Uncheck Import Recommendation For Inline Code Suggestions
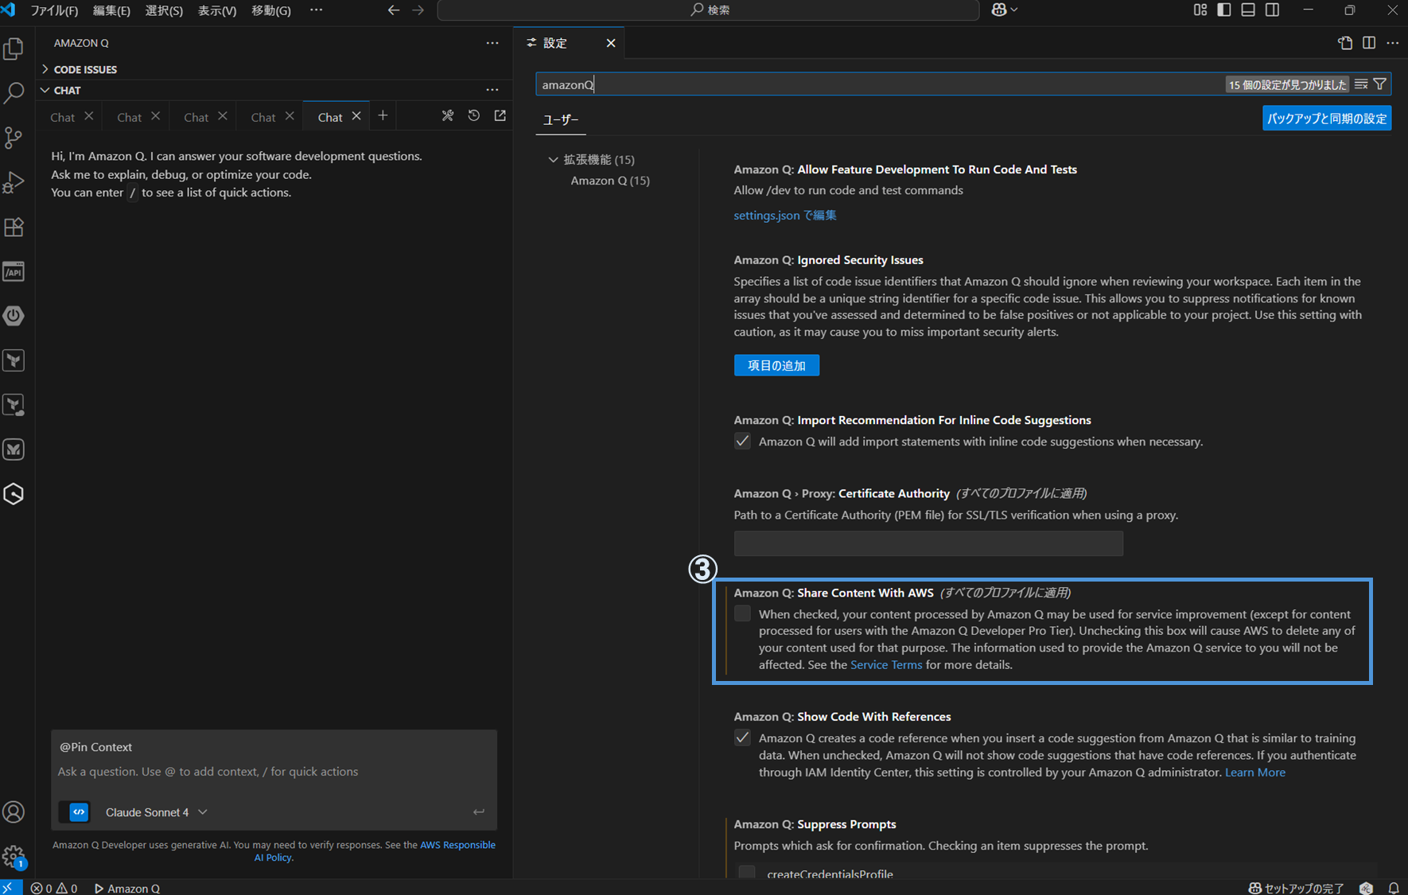 tap(742, 442)
